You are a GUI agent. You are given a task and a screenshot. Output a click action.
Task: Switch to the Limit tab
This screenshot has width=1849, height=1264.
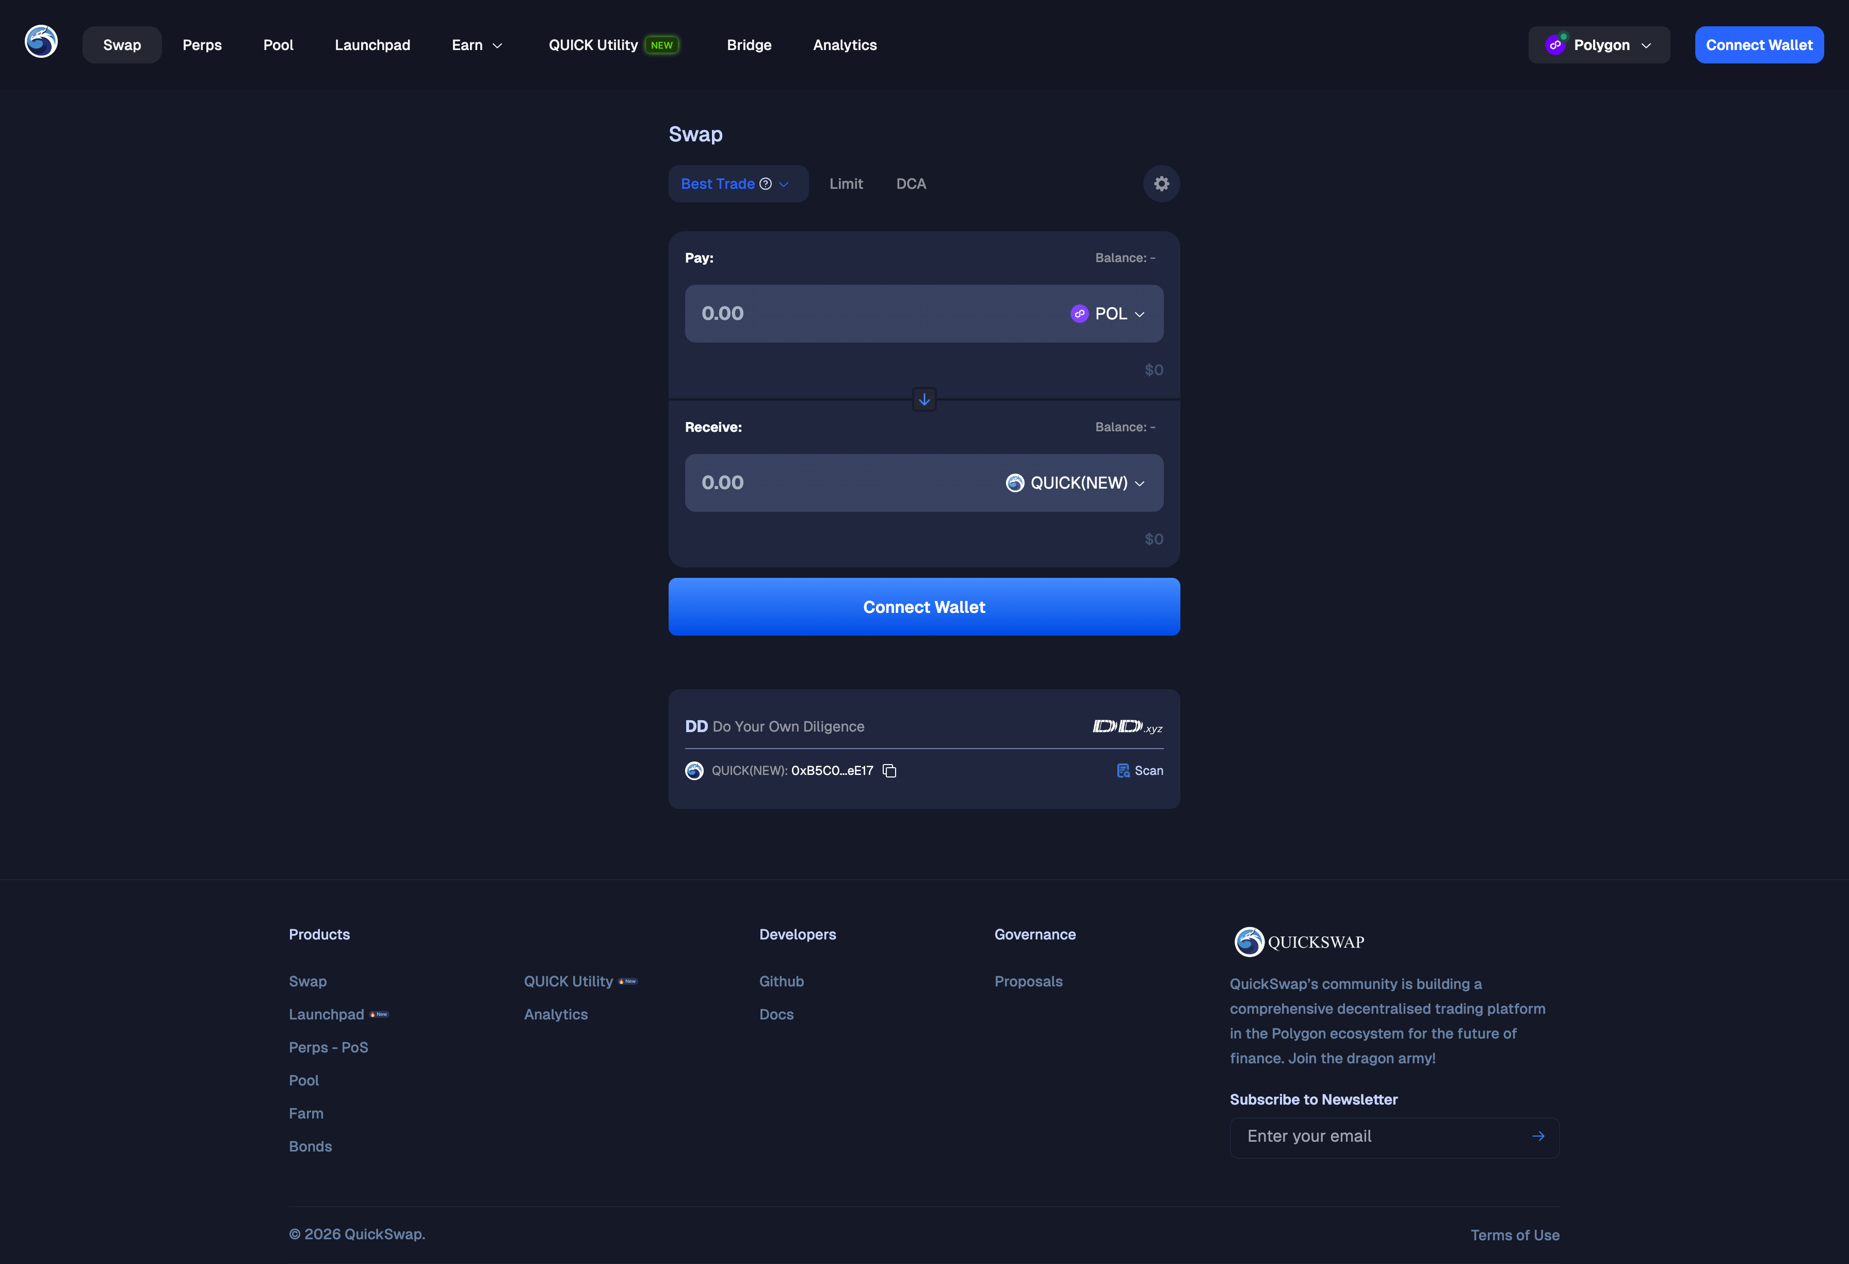coord(846,184)
